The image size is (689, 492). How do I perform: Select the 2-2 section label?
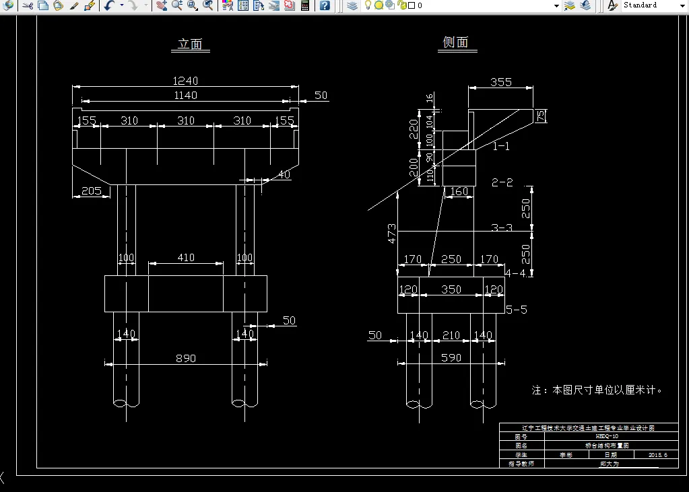click(502, 182)
